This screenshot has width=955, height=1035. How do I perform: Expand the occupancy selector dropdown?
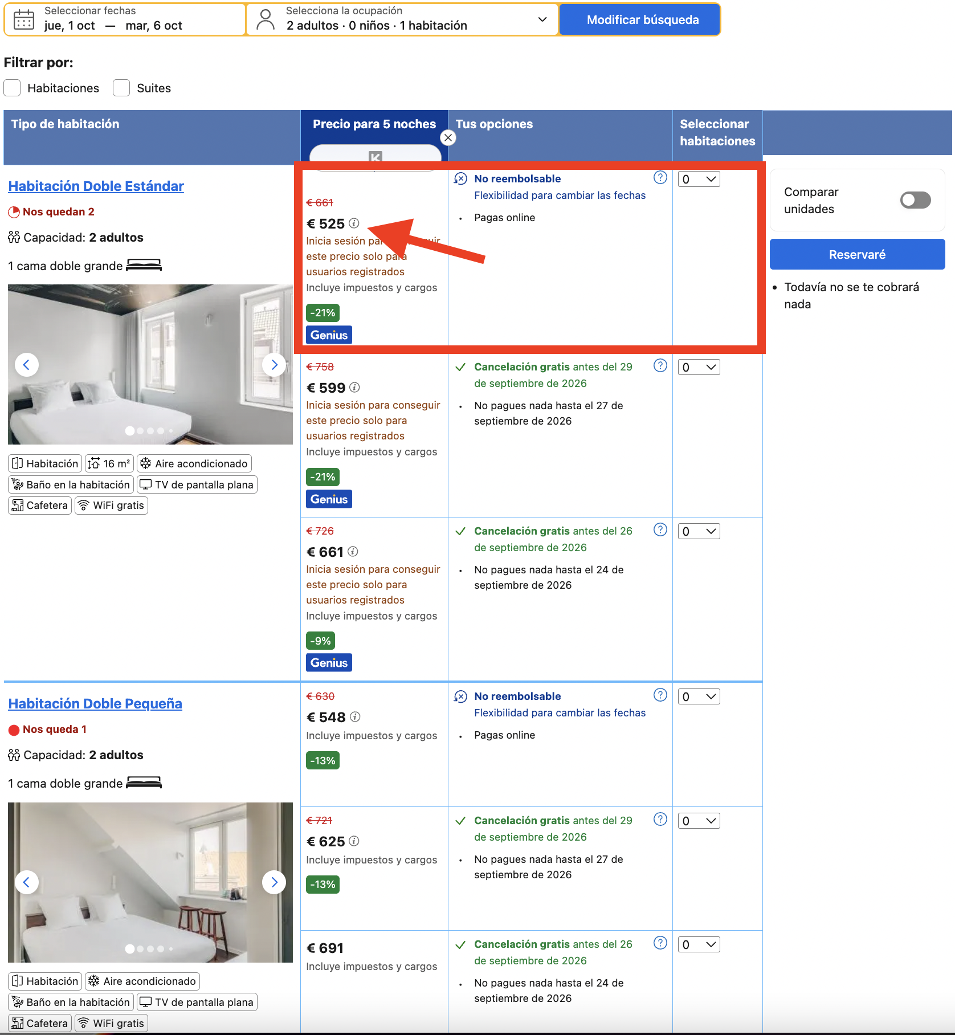[542, 19]
